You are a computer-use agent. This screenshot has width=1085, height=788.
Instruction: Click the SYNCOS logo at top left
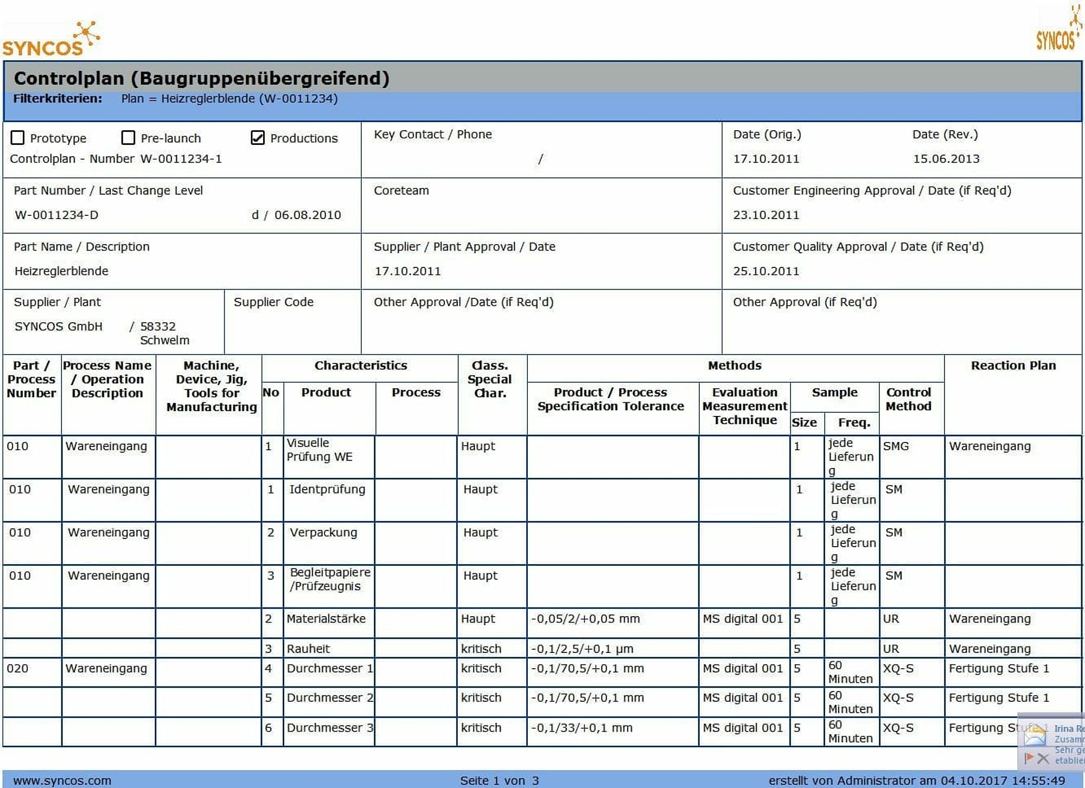pos(50,40)
